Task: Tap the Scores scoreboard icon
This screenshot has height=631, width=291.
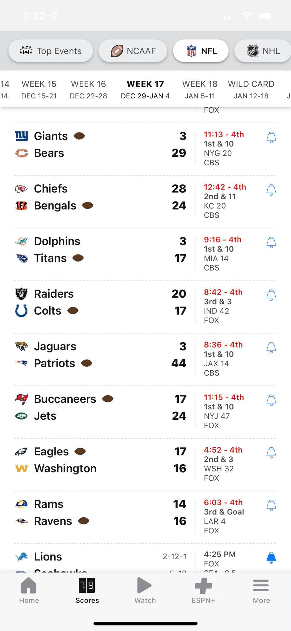Action: pyautogui.click(x=87, y=585)
